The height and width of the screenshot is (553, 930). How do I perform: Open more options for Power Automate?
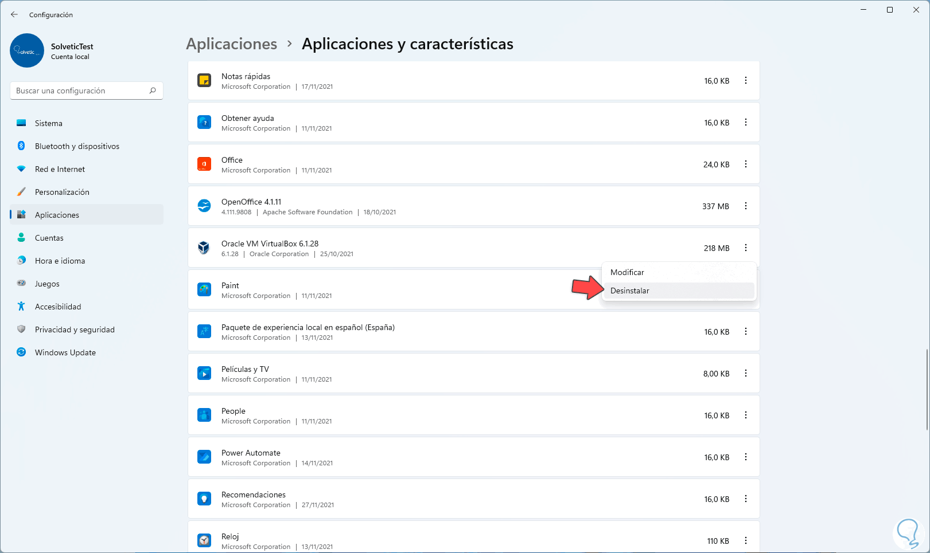pos(746,457)
